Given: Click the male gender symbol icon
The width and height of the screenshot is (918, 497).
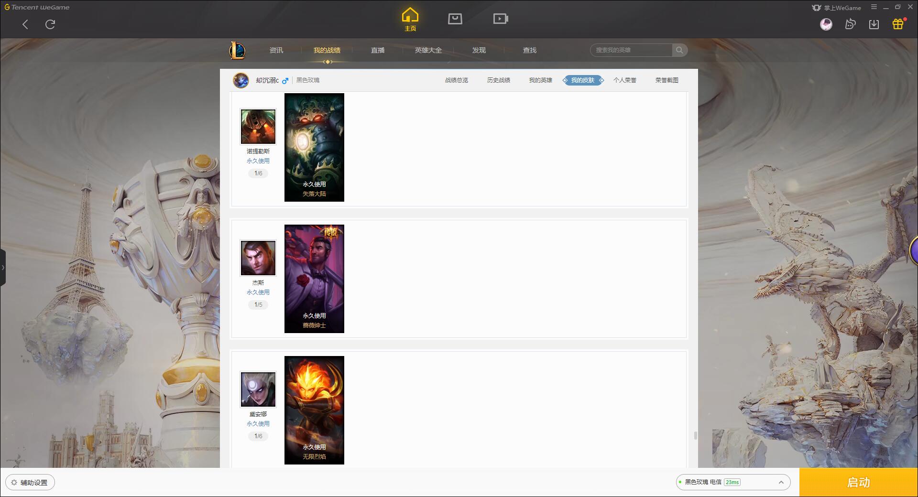Looking at the screenshot, I should 285,80.
